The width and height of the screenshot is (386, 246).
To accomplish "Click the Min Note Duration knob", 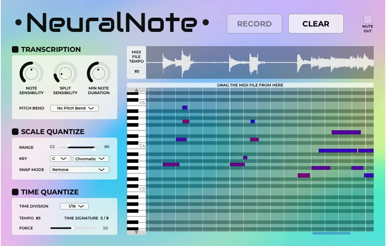I will [99, 73].
